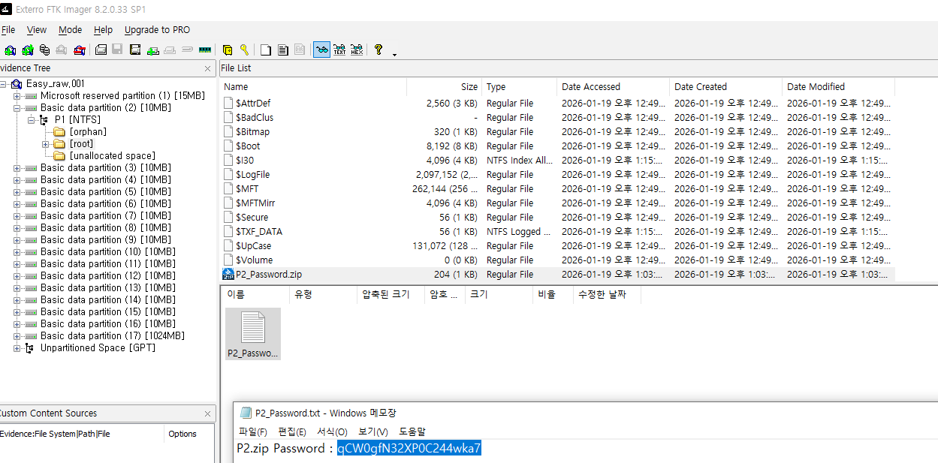Click the yellow Obtain Protected Files icon
Image resolution: width=938 pixels, height=463 pixels.
[x=228, y=50]
